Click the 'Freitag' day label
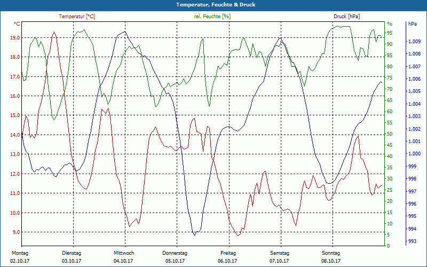 pyautogui.click(x=228, y=253)
